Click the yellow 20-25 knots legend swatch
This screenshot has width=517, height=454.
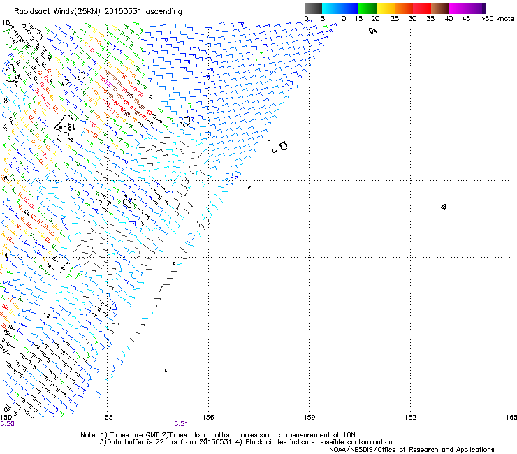coord(386,8)
